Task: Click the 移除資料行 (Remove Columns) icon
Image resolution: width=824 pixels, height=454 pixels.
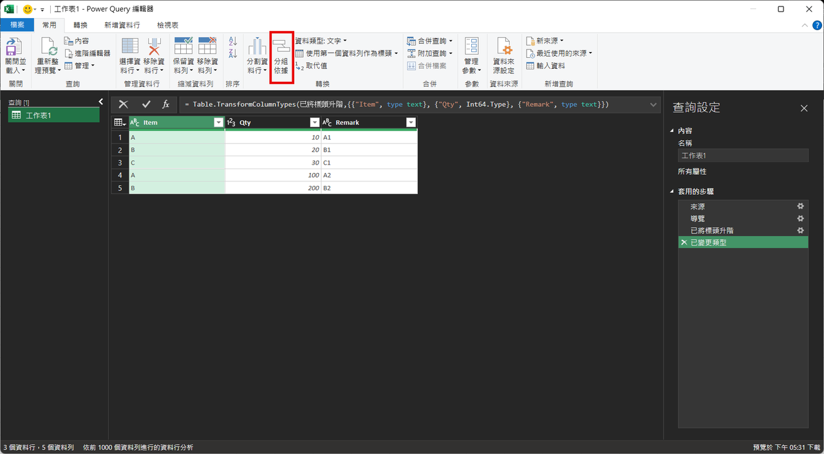Action: click(x=154, y=47)
